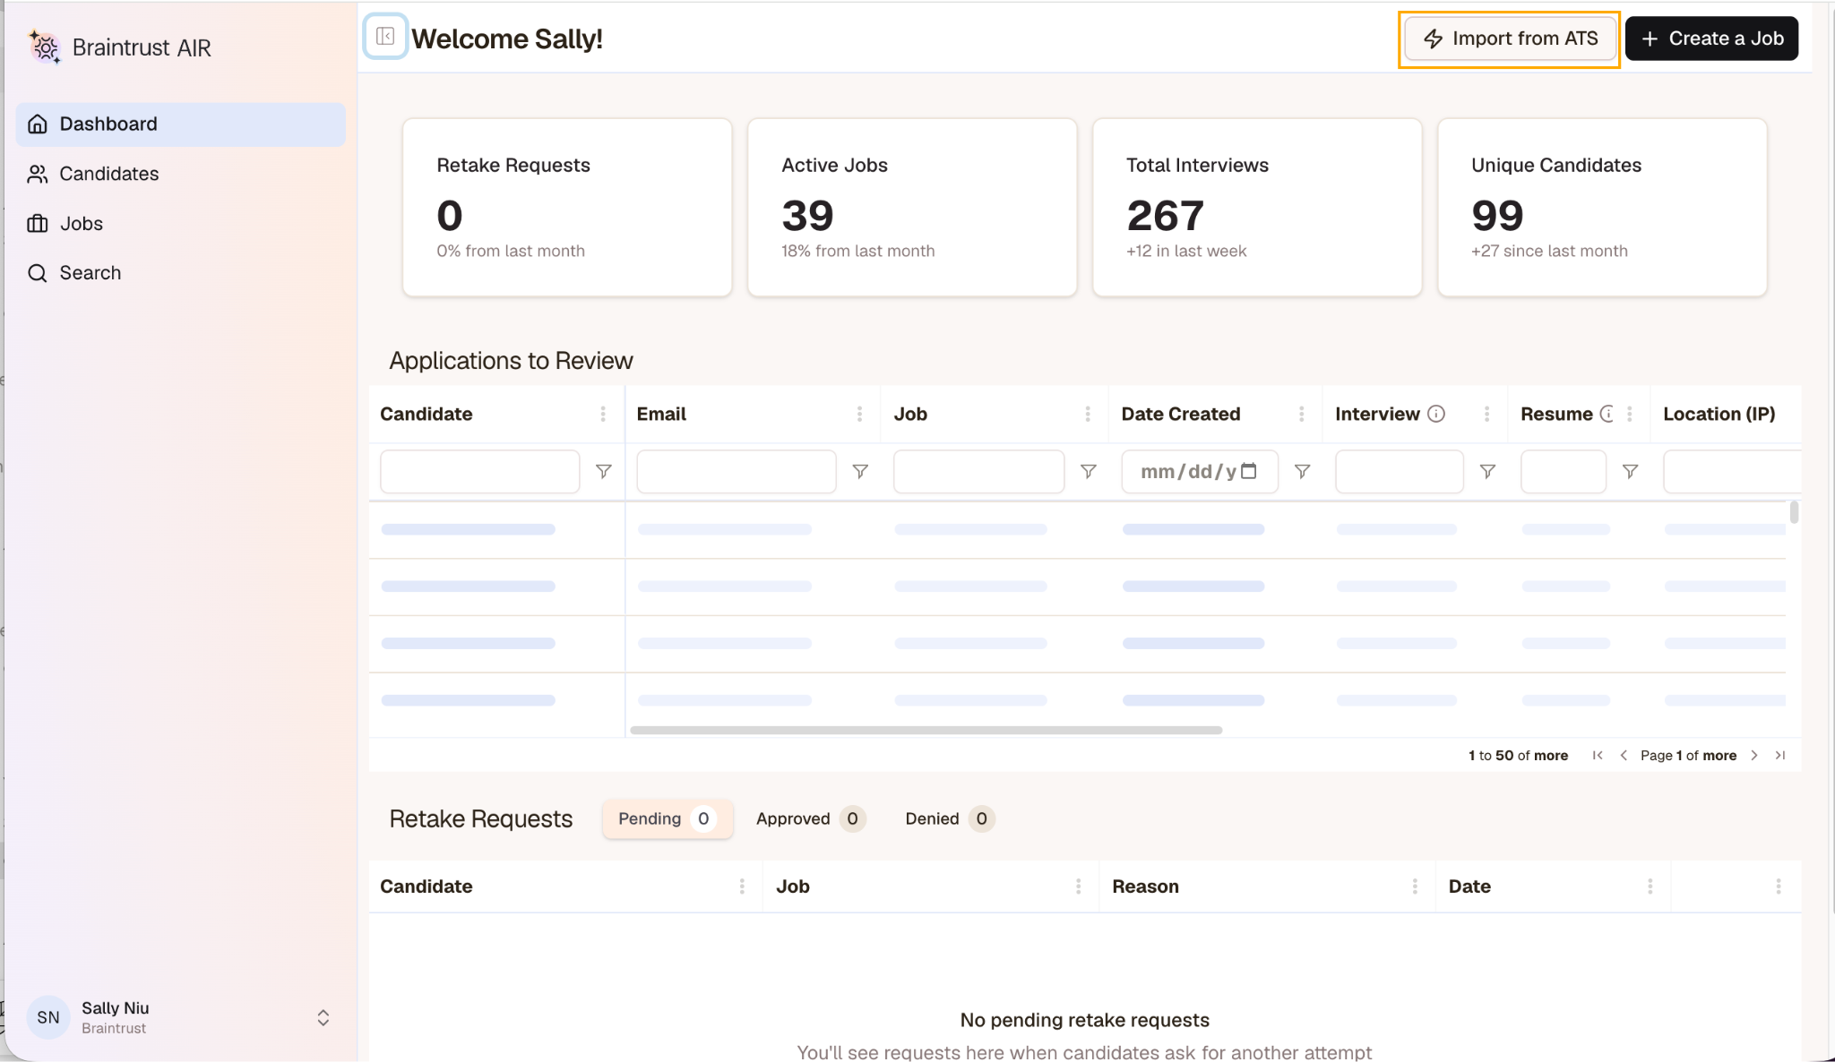This screenshot has width=1835, height=1062.
Task: Open the Date Created filter funnel icon
Action: [x=1303, y=471]
